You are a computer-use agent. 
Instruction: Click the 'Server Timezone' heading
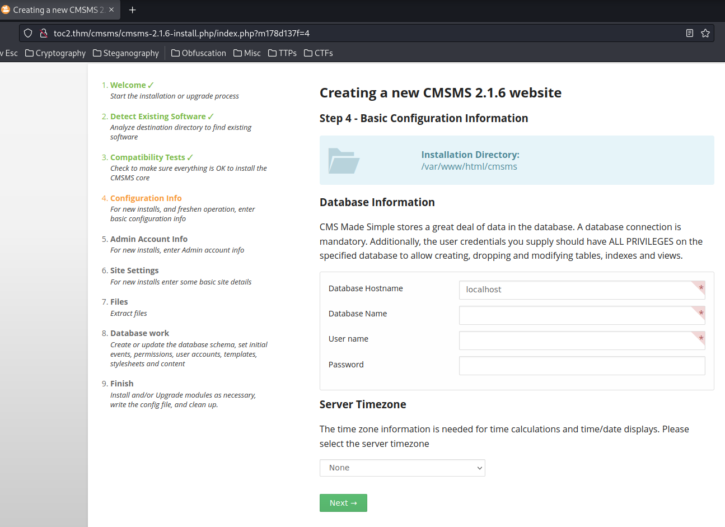tap(363, 404)
